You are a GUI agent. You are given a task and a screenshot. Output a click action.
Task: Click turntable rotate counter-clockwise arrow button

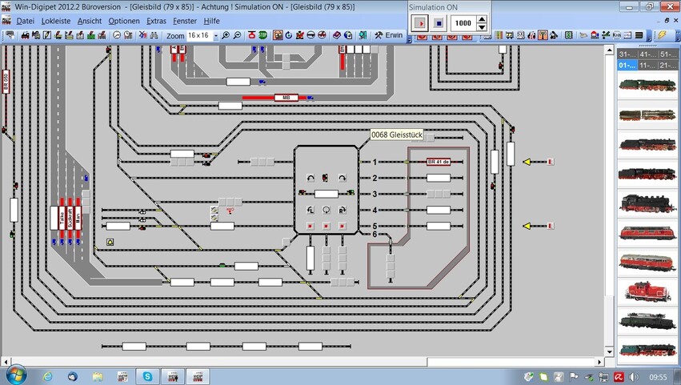click(310, 178)
